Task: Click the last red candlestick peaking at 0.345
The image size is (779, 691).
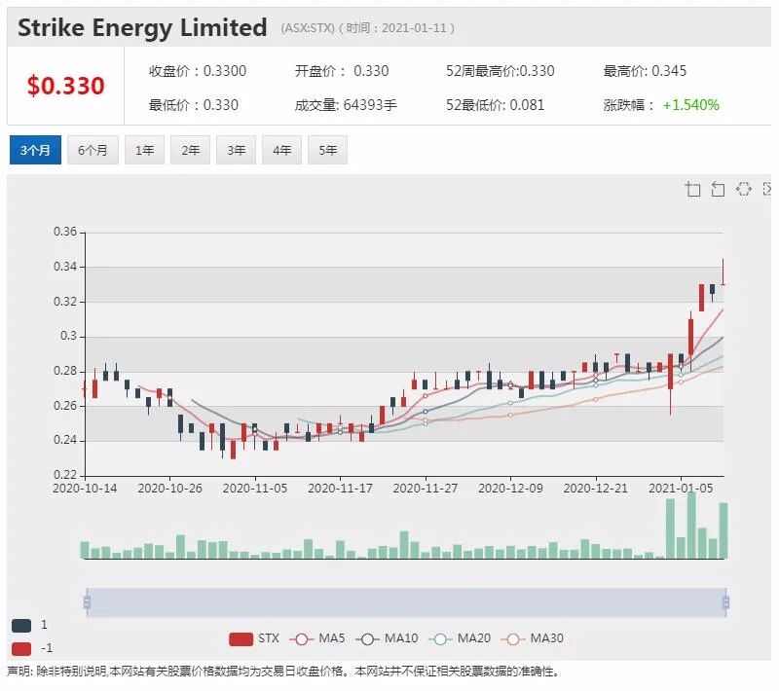Action: tap(723, 273)
